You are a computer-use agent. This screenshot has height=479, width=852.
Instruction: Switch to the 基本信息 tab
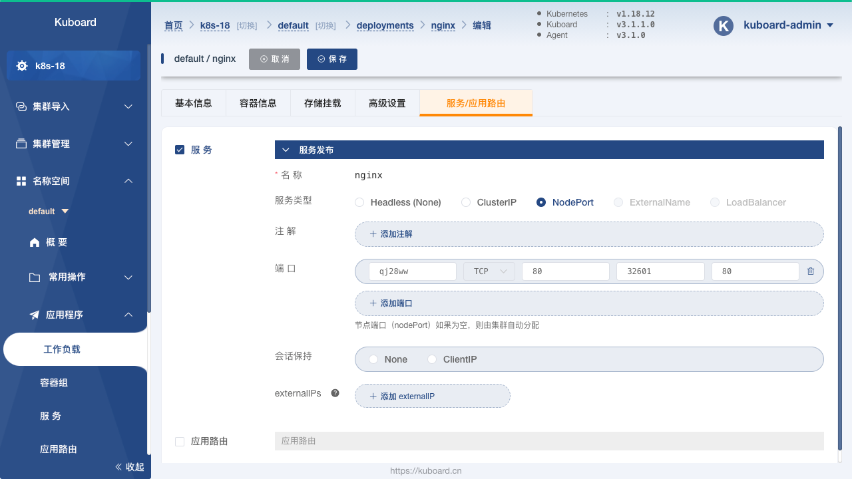(x=194, y=103)
